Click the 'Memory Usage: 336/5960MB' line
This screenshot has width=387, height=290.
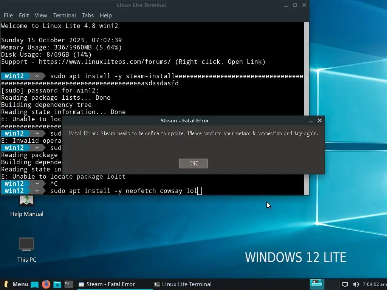[62, 47]
